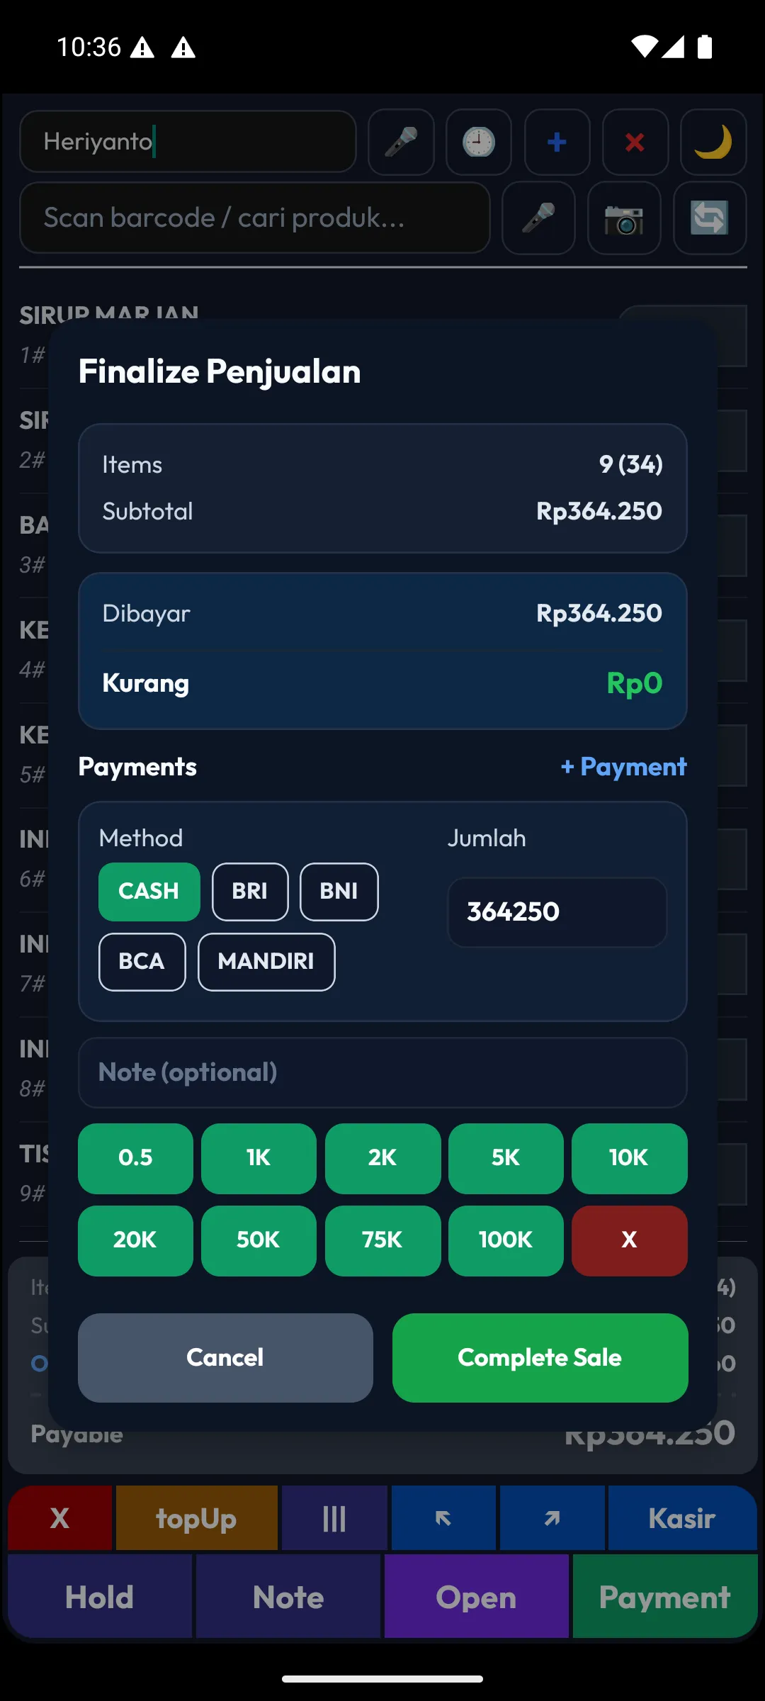Viewport: 765px width, 1701px height.
Task: Click the blue plus icon near customer name
Action: coord(557,142)
